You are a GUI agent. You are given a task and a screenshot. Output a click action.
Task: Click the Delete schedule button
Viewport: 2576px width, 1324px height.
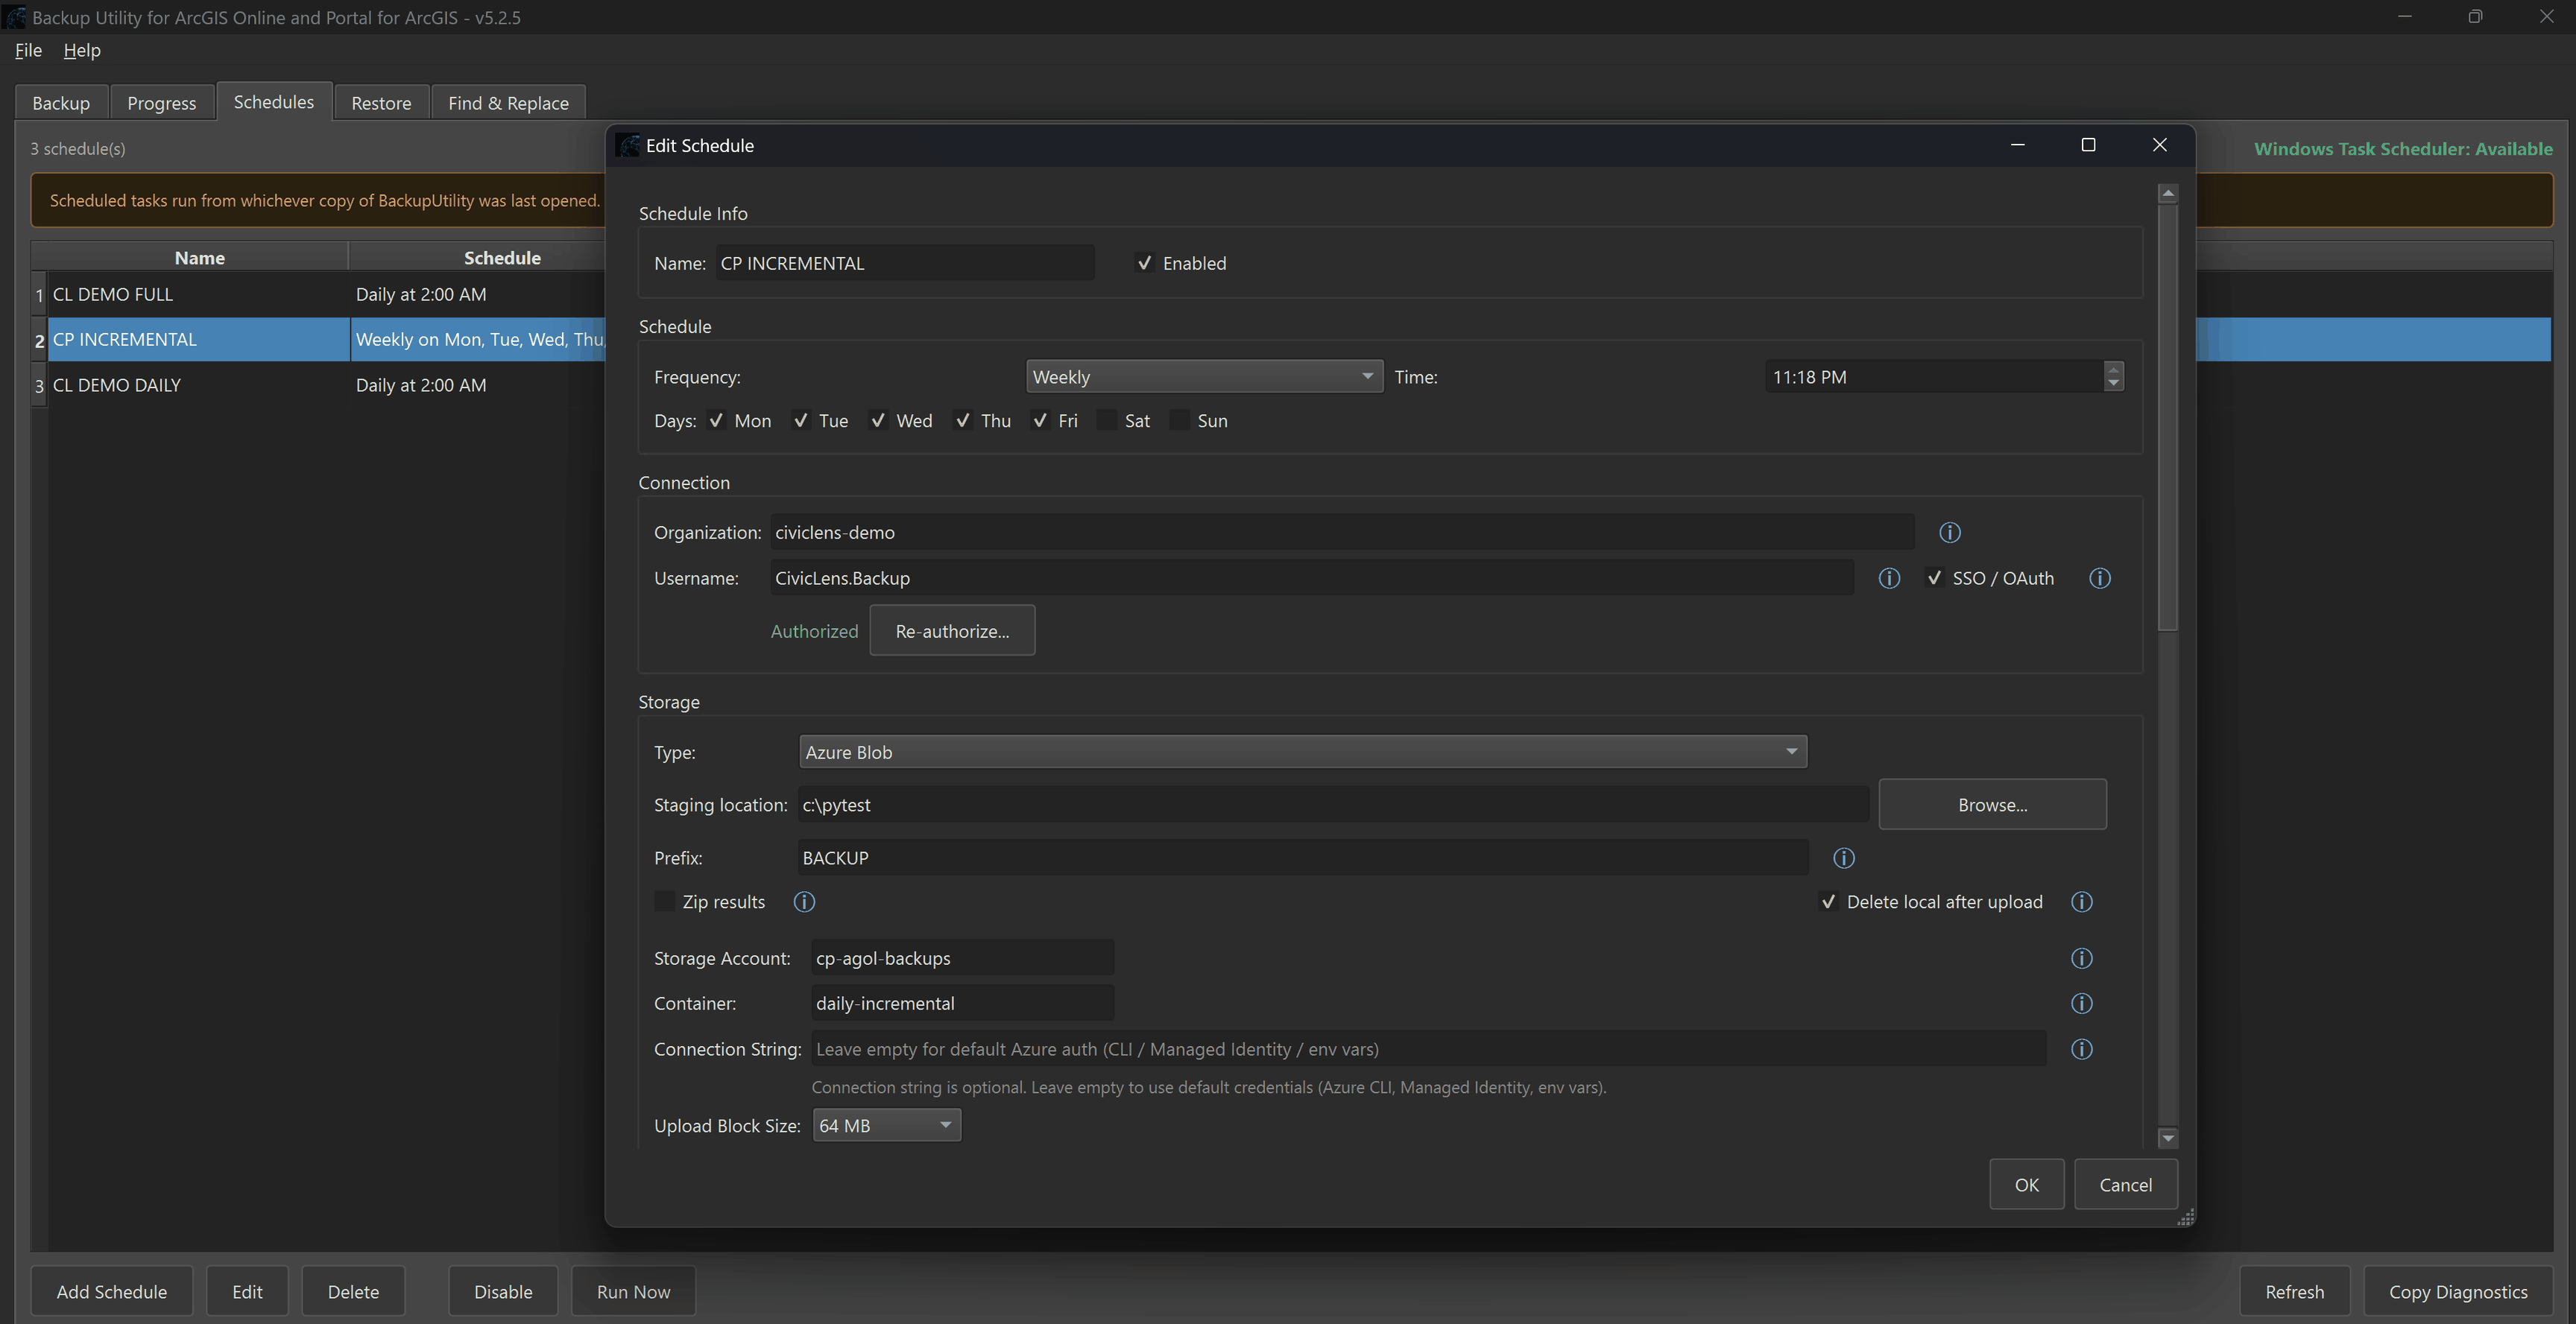pyautogui.click(x=353, y=1292)
